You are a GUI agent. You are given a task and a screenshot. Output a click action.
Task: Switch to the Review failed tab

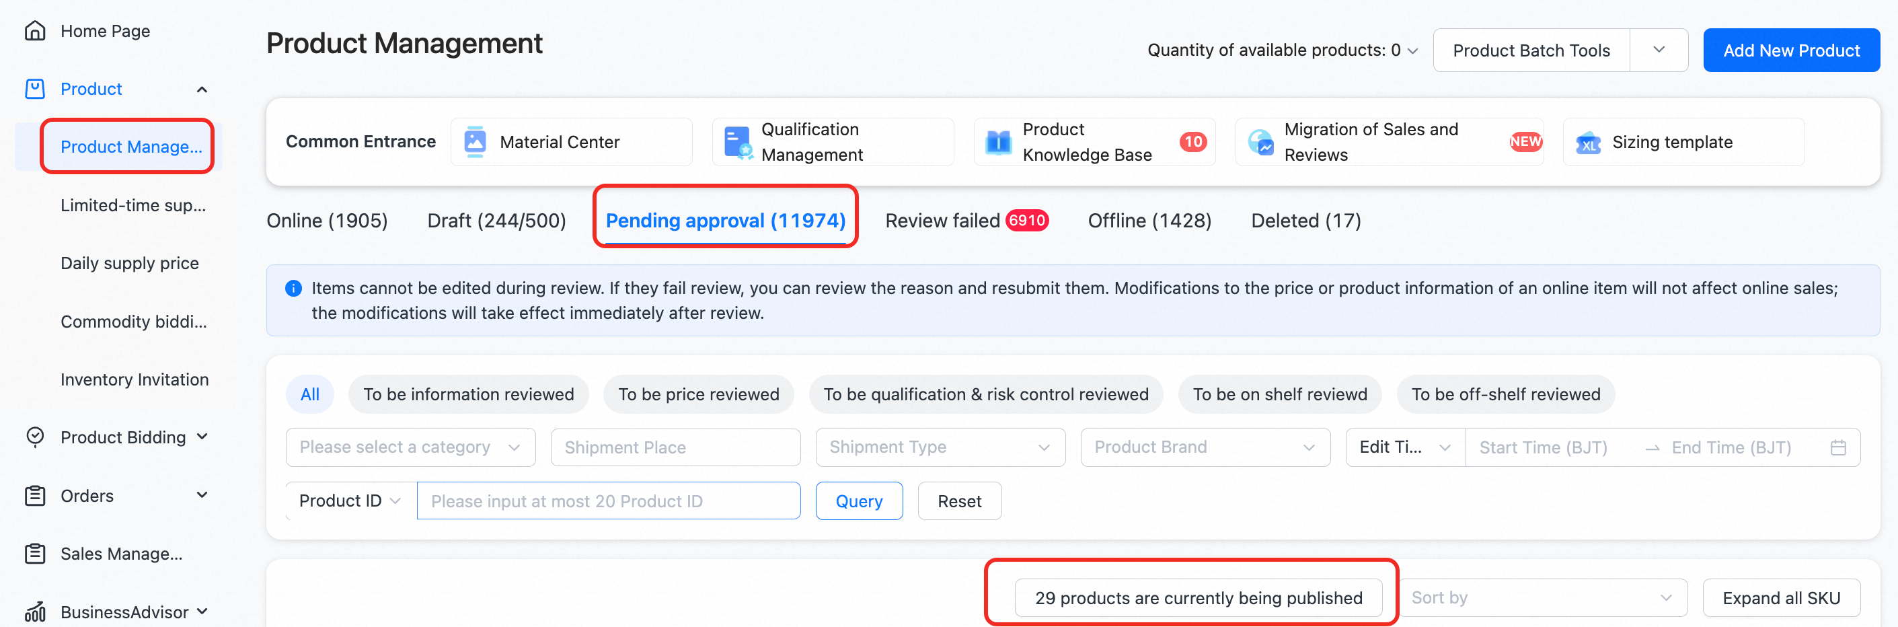click(965, 220)
